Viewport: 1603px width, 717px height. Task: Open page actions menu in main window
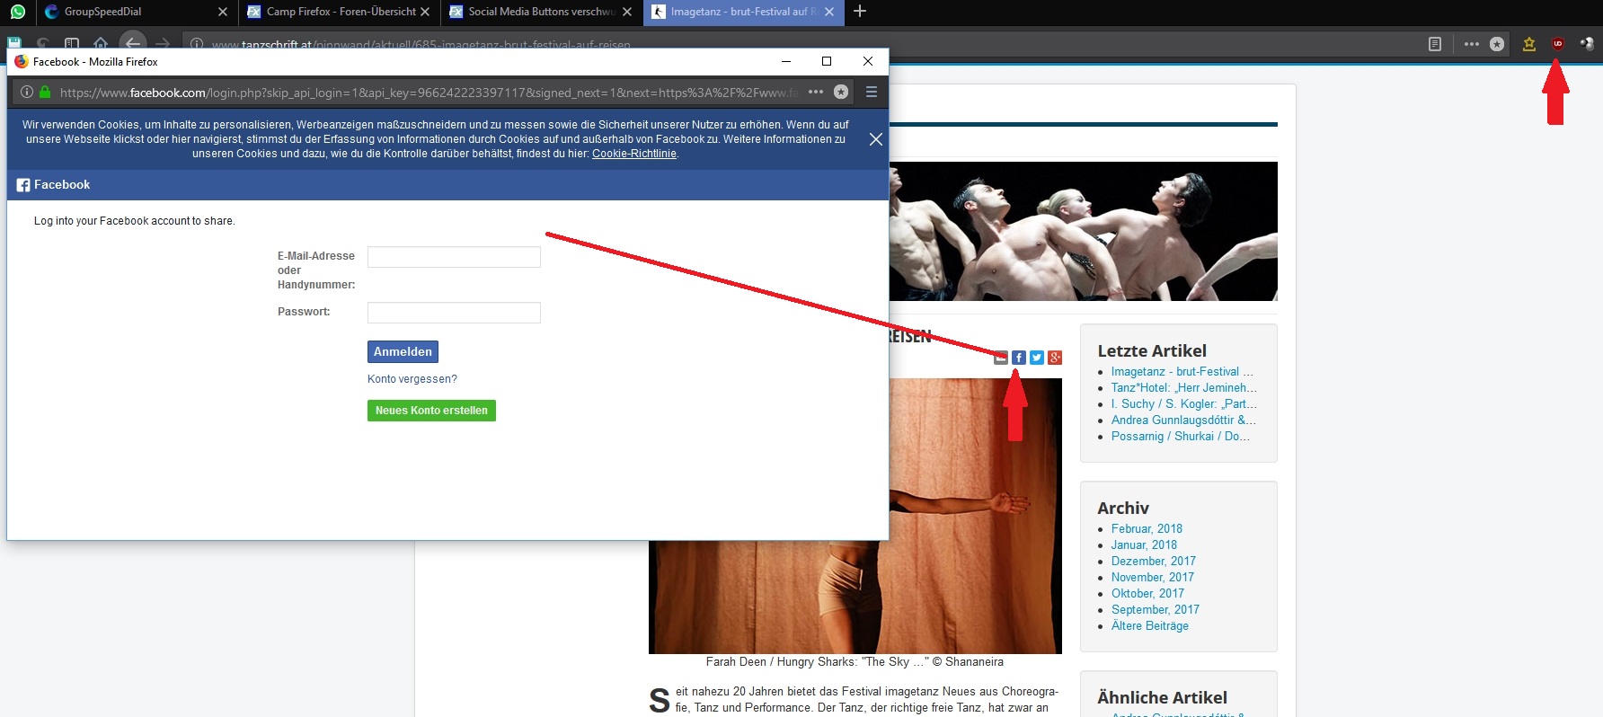[1471, 44]
